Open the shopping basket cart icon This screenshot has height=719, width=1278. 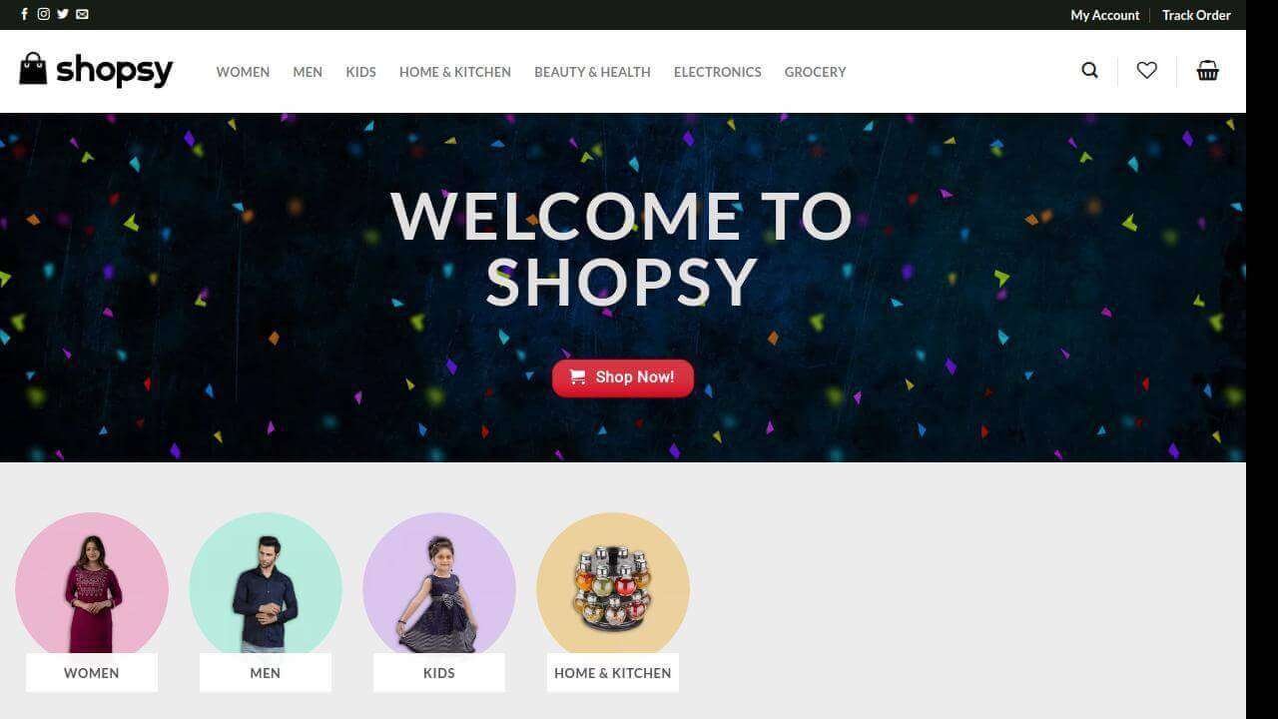1208,70
